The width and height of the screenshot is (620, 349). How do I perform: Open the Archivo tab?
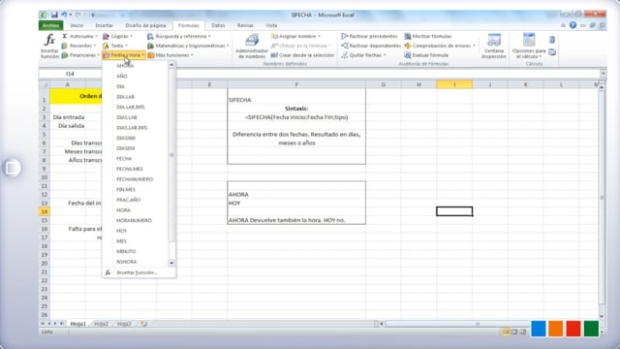pos(50,25)
